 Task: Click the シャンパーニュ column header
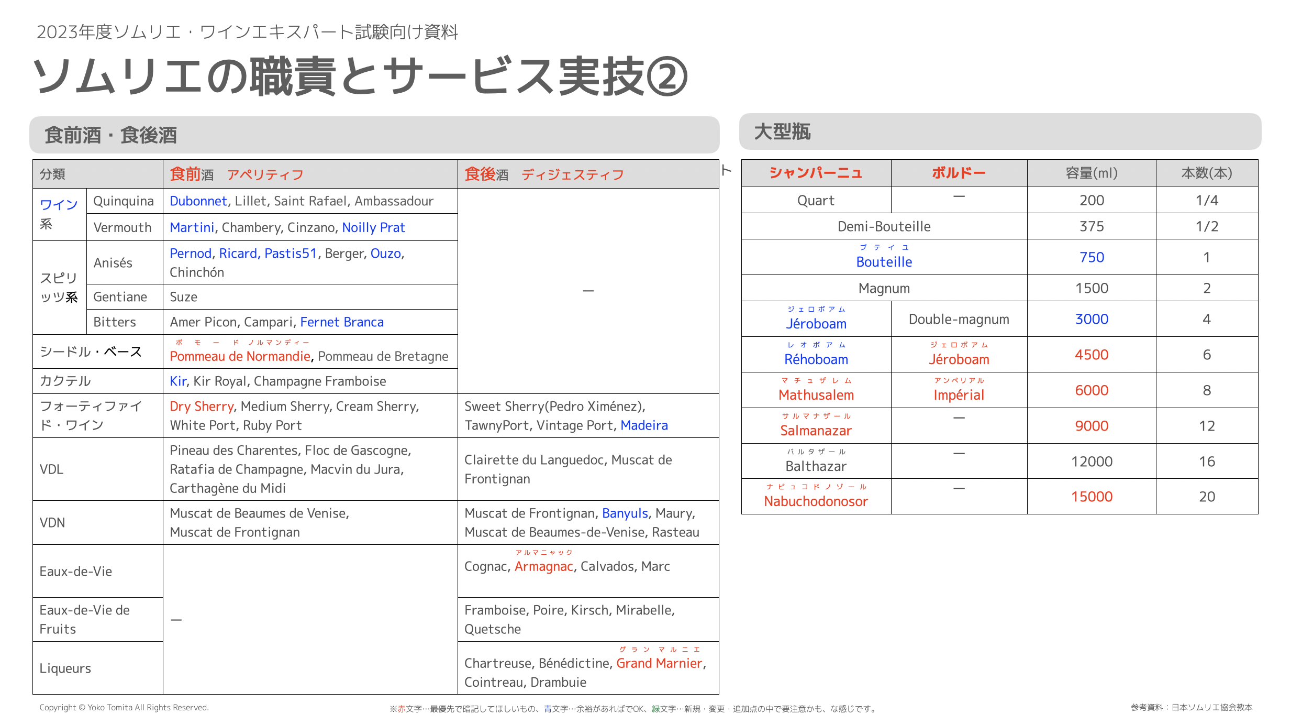(816, 173)
